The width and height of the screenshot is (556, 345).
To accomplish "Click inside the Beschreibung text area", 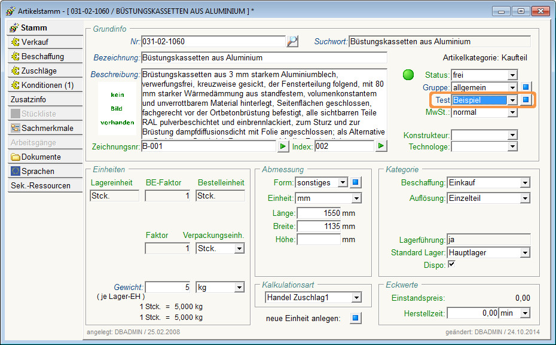I will click(264, 103).
